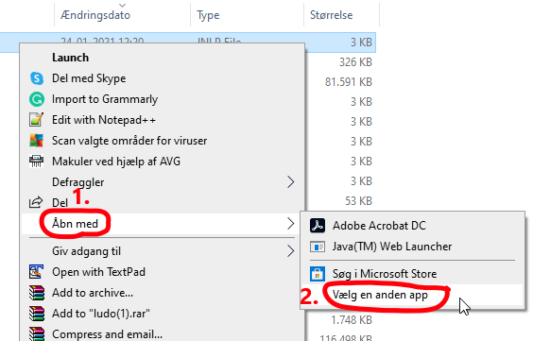Open with Adobe Acrobat DC

tap(412, 226)
